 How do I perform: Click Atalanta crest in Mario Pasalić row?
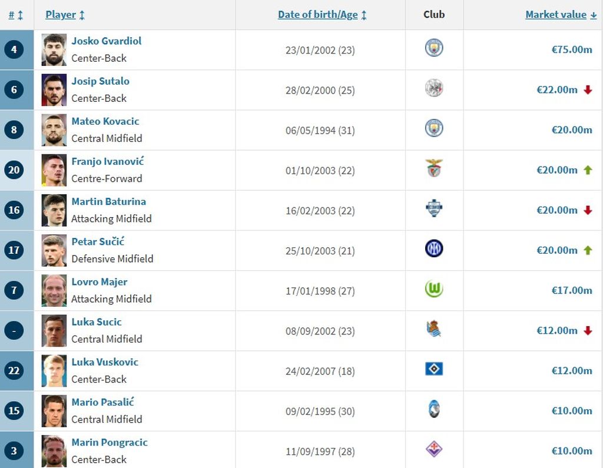434,409
